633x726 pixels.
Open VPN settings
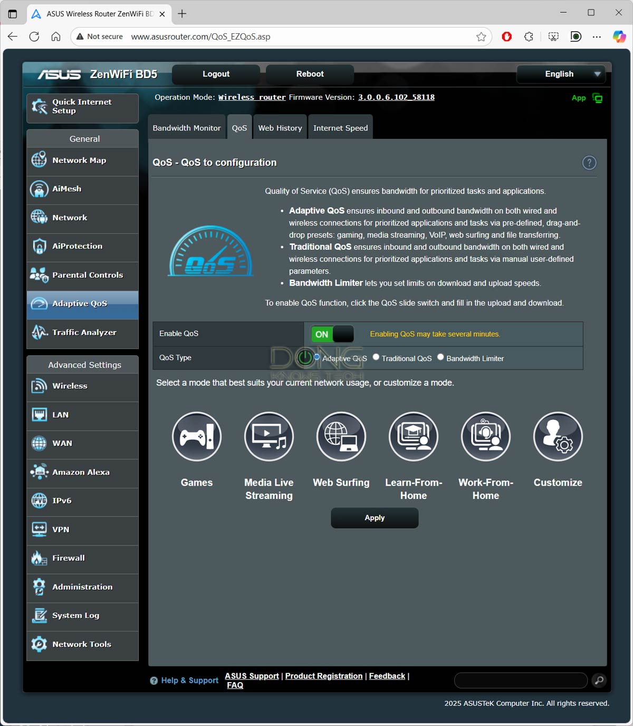83,530
